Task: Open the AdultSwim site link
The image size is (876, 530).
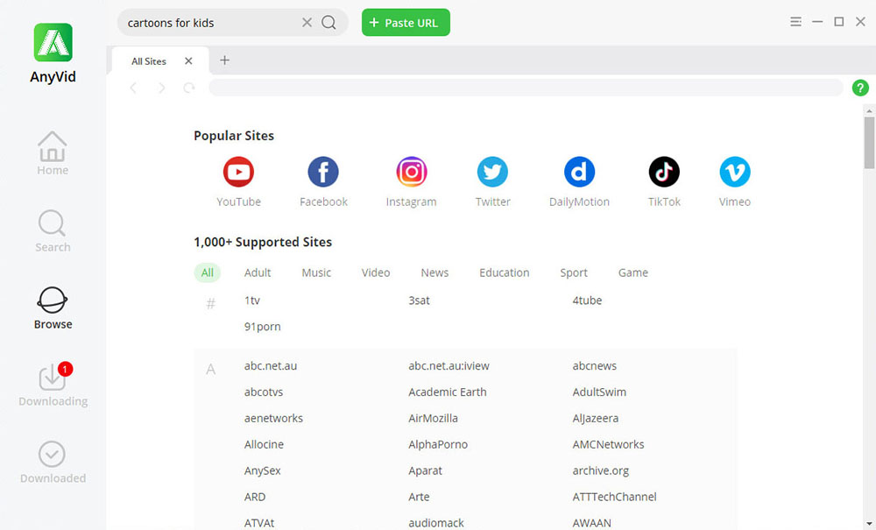Action: 599,392
